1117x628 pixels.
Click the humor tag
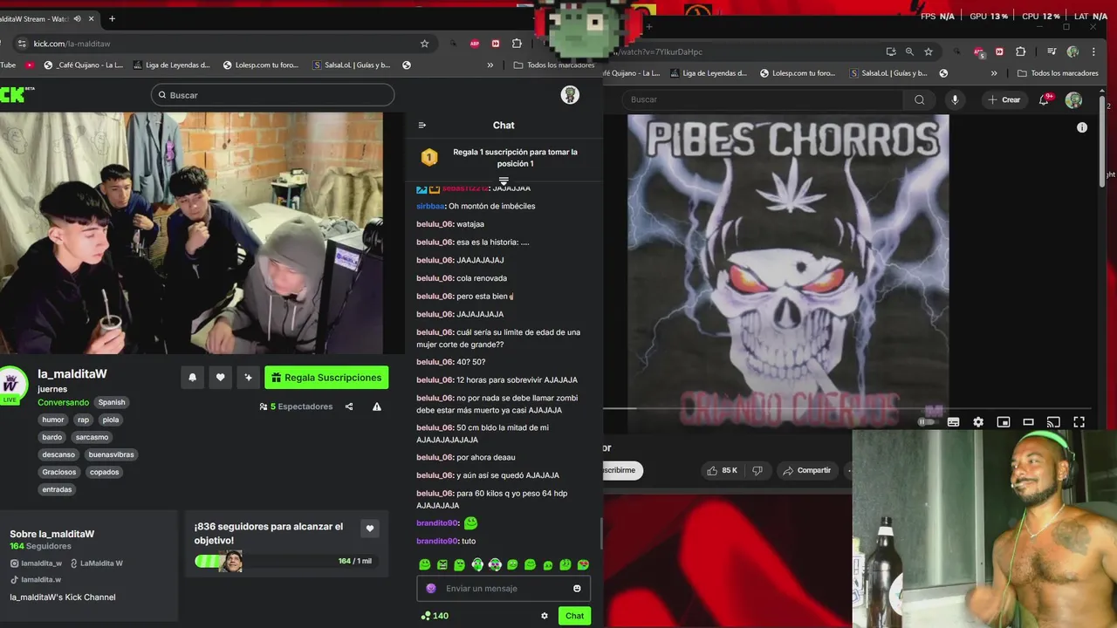(53, 420)
